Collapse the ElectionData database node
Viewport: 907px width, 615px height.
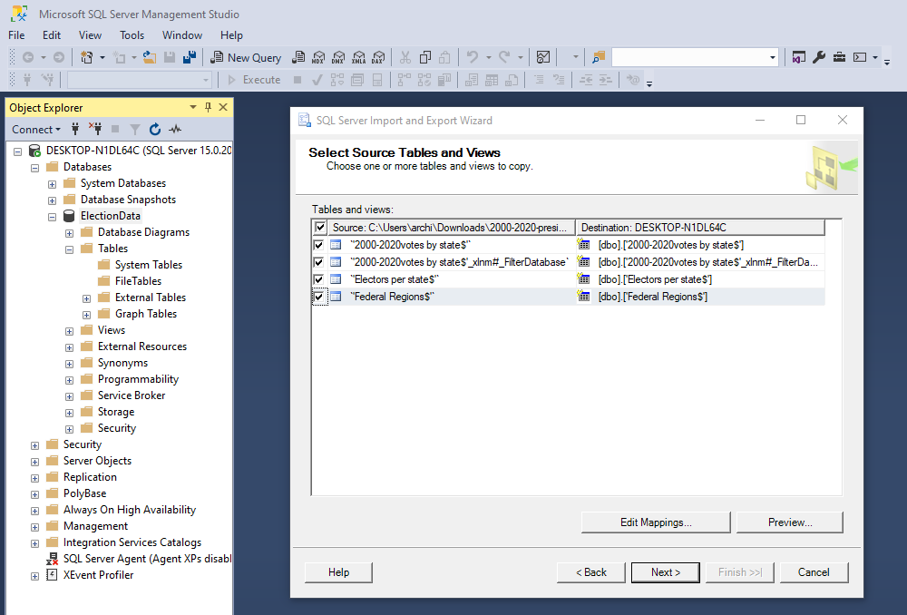tap(52, 215)
